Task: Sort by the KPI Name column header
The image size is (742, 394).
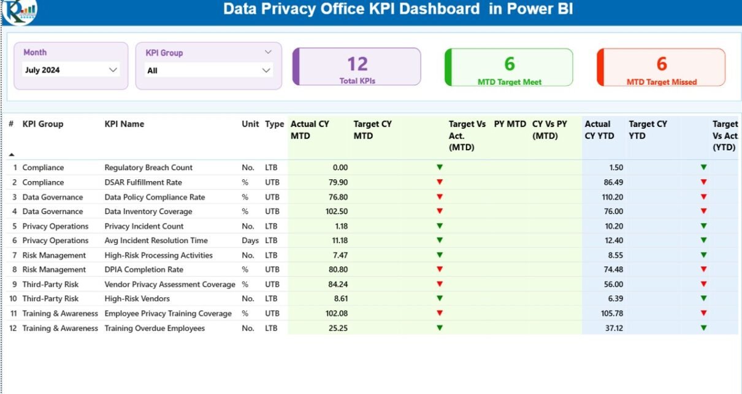Action: [x=124, y=124]
